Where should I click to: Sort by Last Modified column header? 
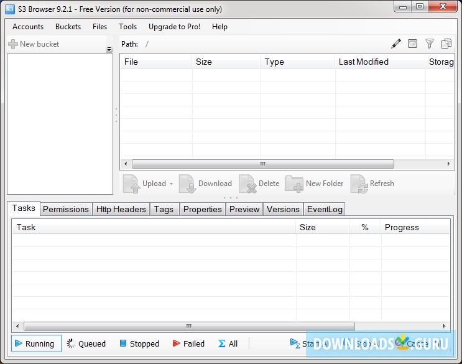pos(380,62)
